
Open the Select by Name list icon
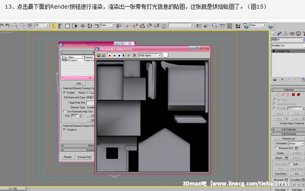point(61,26)
